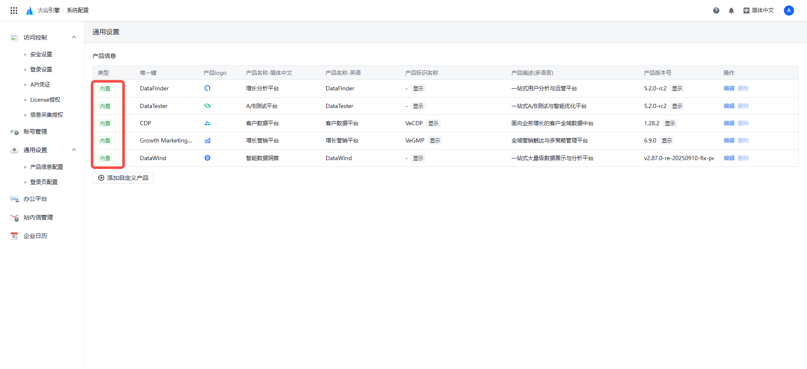This screenshot has width=807, height=369.
Task: Click the user avatar icon
Action: coord(789,11)
